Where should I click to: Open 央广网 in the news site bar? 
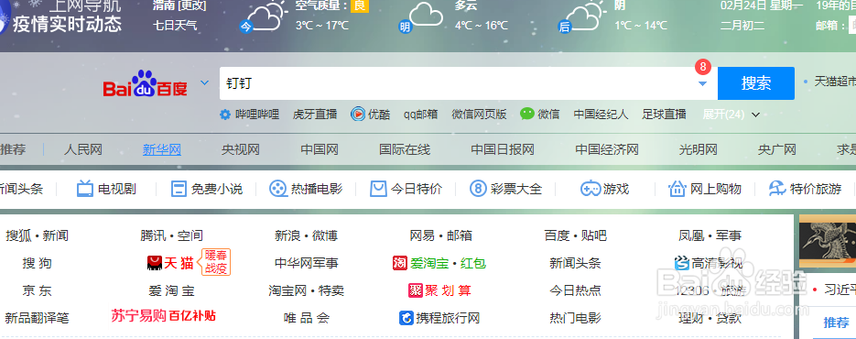point(777,149)
